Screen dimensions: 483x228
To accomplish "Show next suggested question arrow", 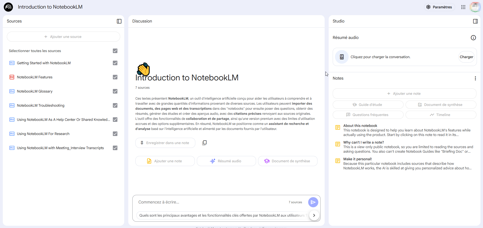I will click(x=314, y=215).
